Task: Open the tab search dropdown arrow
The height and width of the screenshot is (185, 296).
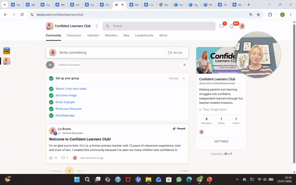Action: point(5,5)
